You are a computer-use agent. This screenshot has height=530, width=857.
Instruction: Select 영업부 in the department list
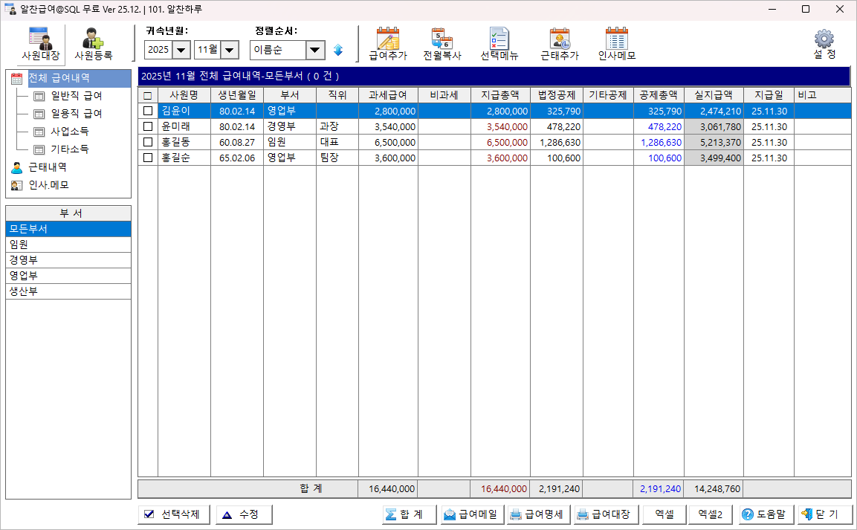(x=68, y=275)
